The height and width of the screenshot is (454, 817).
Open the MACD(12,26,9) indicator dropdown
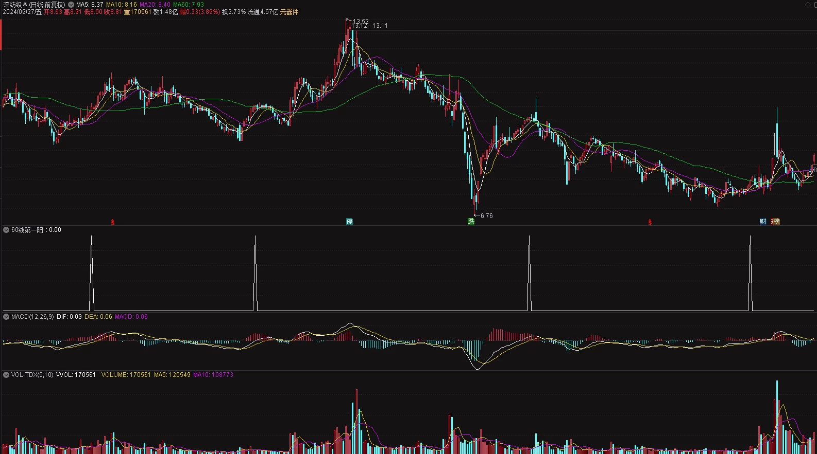coord(6,317)
